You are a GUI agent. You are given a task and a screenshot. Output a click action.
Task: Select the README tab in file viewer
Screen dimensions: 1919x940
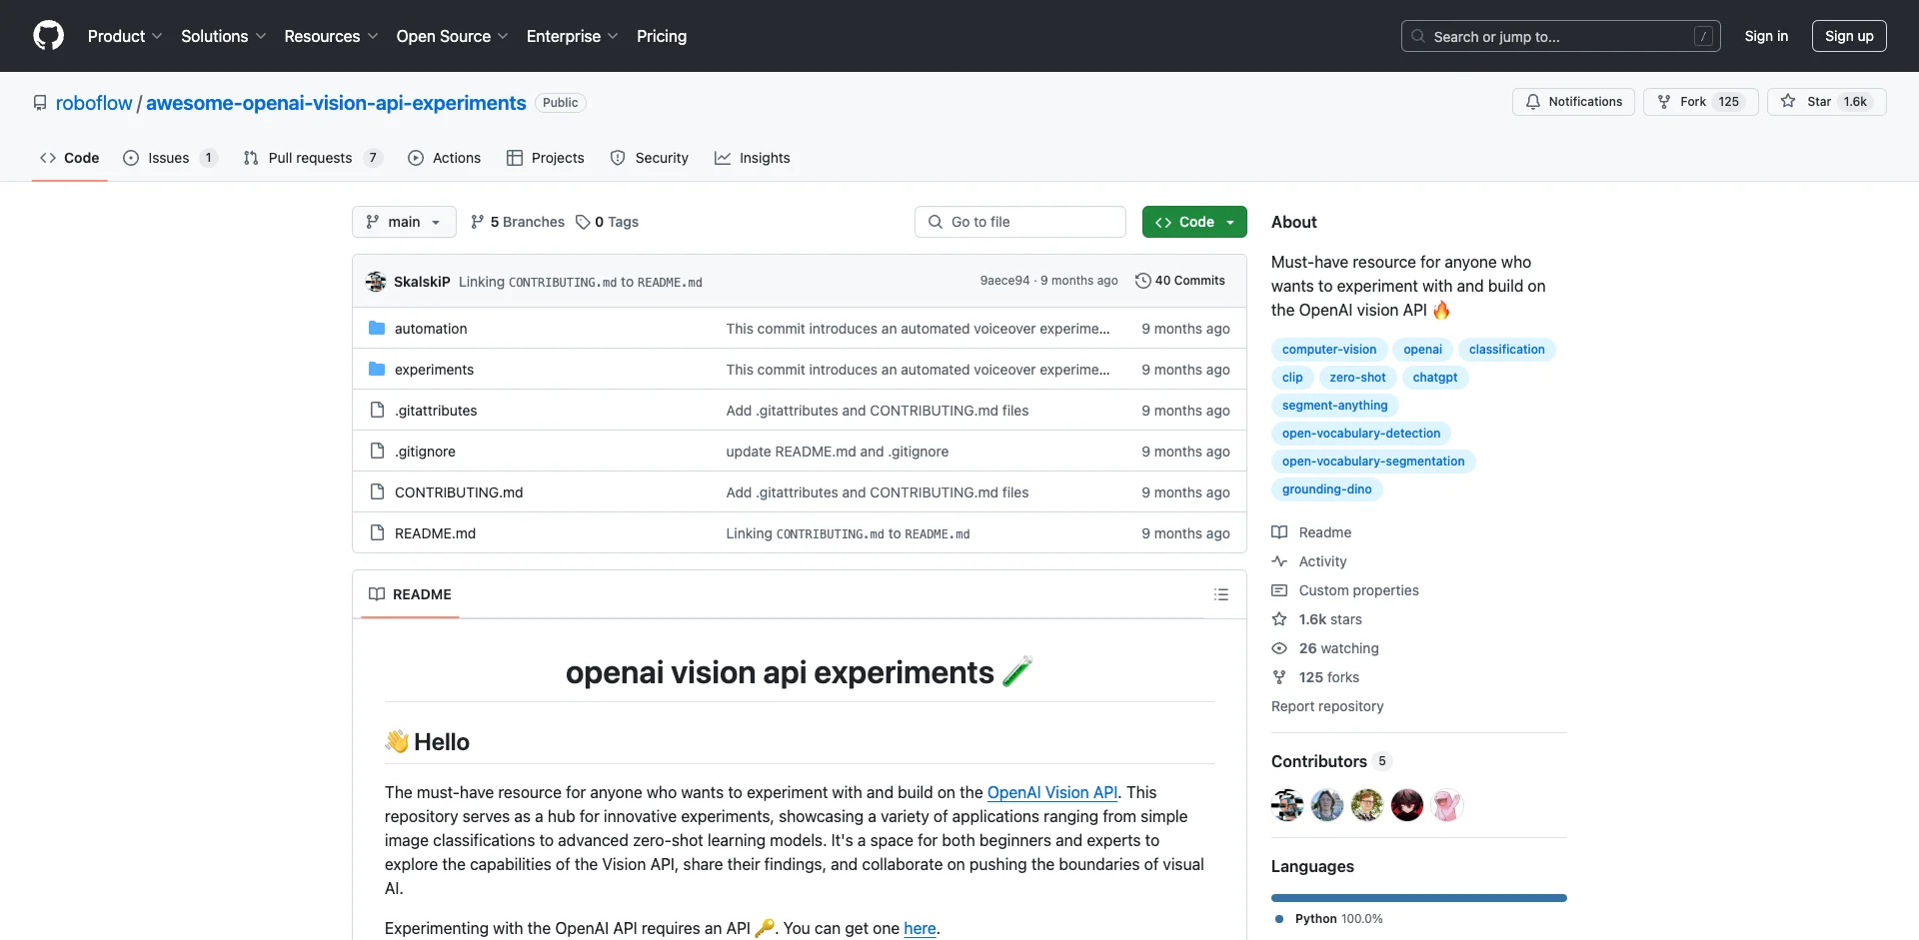click(410, 594)
